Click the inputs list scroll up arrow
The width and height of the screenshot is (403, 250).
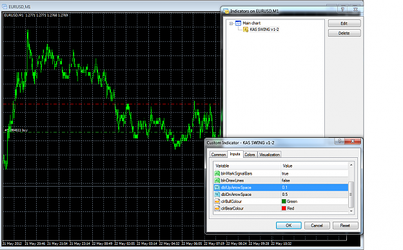click(x=351, y=165)
